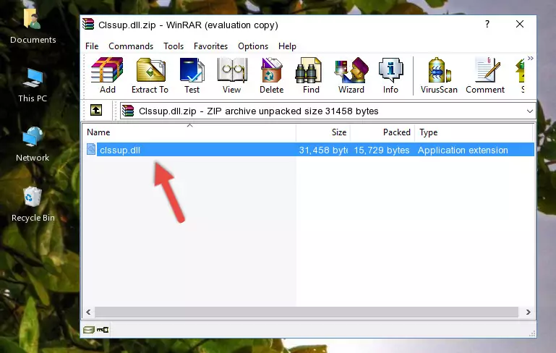Image resolution: width=556 pixels, height=353 pixels.
Task: Click the drive icon in status bar
Action: coord(89,330)
